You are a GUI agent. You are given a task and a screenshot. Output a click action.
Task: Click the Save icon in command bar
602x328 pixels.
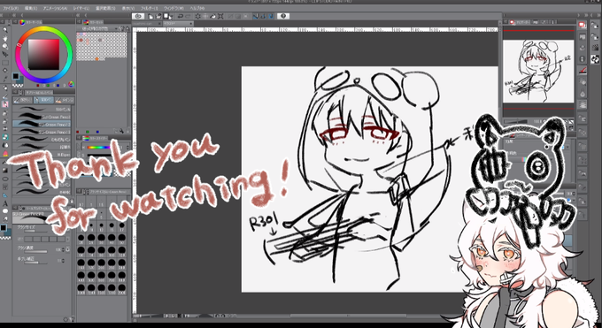(x=166, y=16)
